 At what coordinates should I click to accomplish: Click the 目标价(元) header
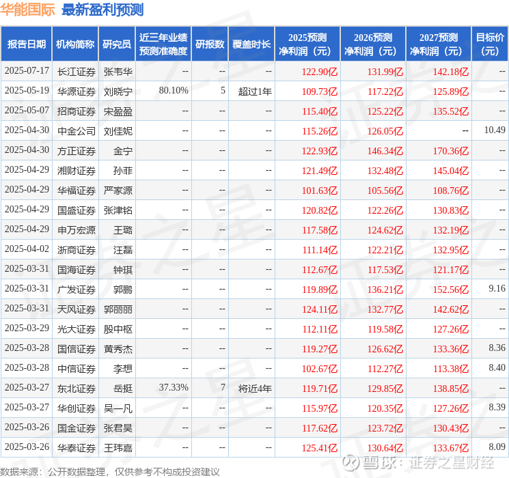click(490, 44)
